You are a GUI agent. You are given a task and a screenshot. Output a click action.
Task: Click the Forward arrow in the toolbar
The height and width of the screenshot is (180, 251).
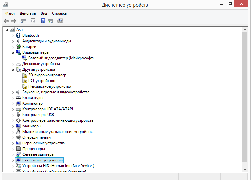click(13, 21)
